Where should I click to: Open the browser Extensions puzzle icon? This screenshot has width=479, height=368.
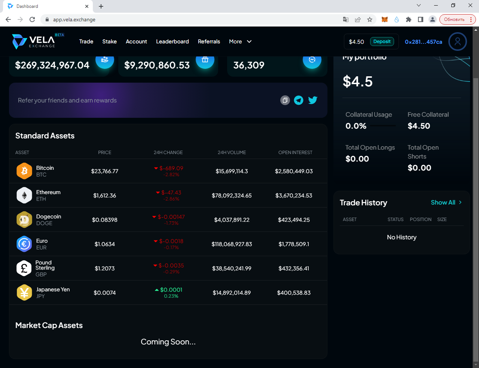click(409, 19)
